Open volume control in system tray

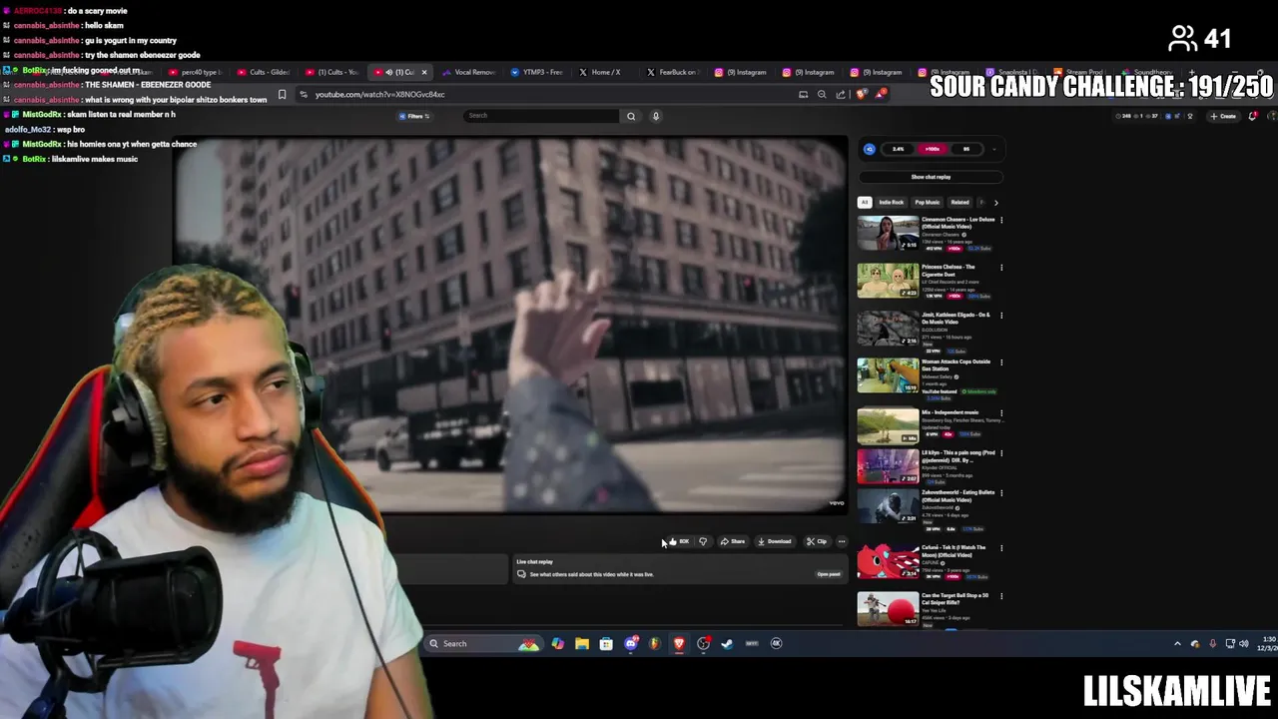pos(1243,644)
